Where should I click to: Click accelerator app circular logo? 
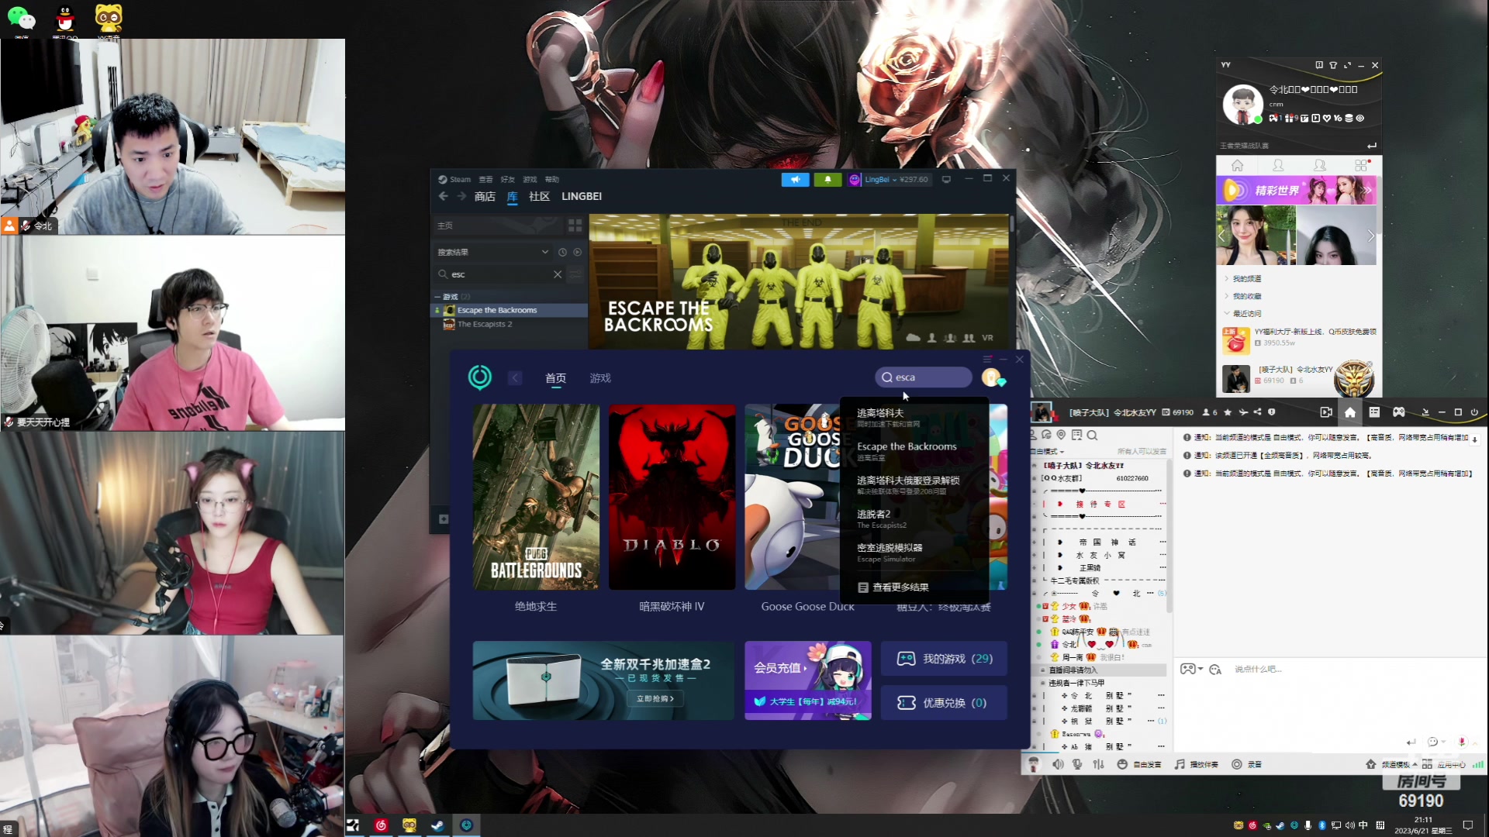coord(480,377)
